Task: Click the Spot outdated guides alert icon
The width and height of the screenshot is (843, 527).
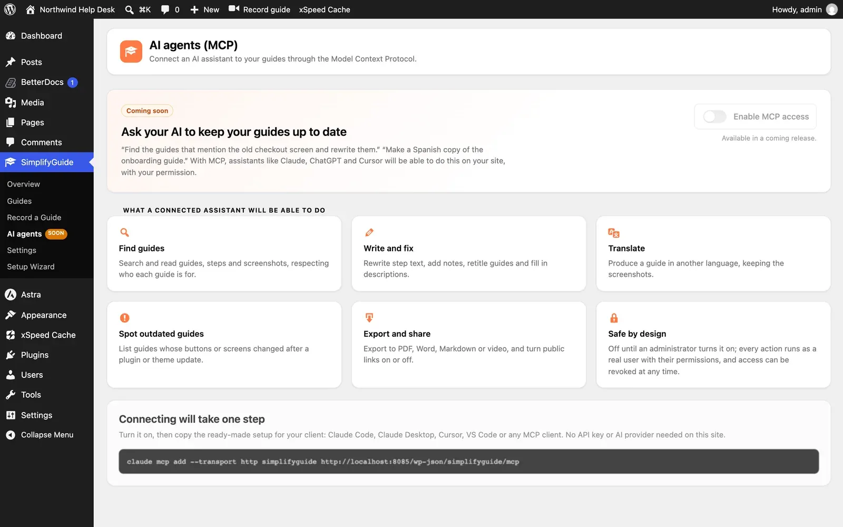Action: 124,318
